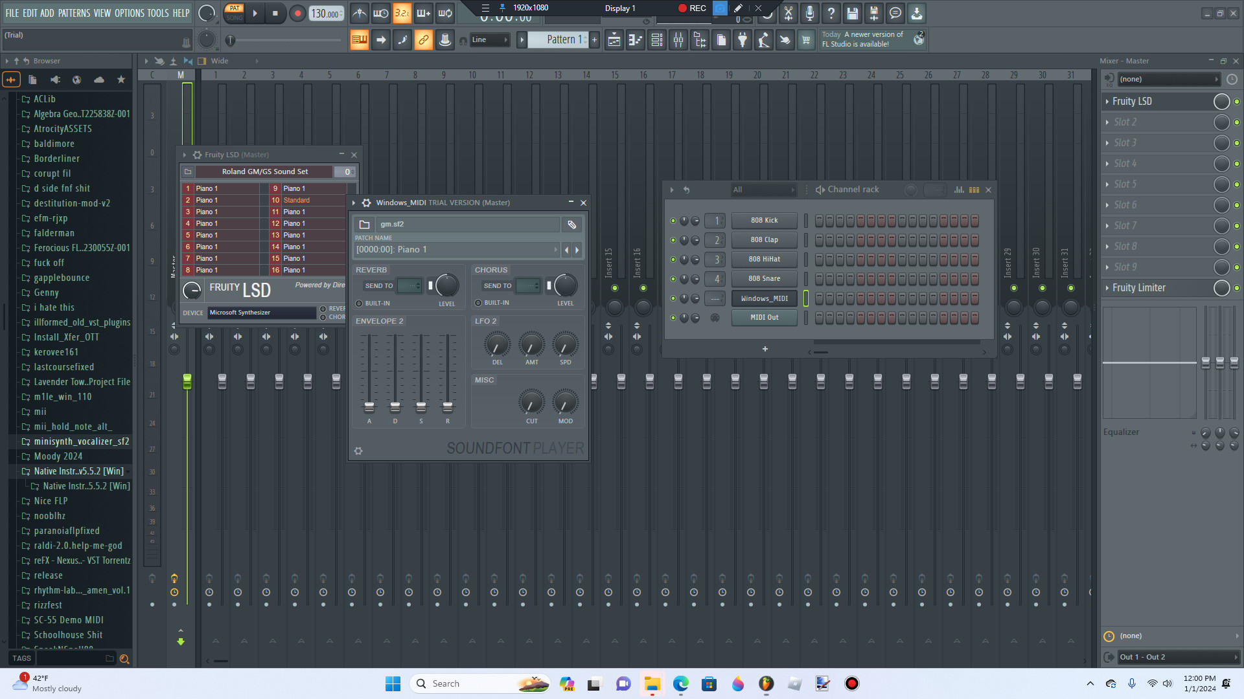Open the Channel rack toolbar icon

(656, 39)
